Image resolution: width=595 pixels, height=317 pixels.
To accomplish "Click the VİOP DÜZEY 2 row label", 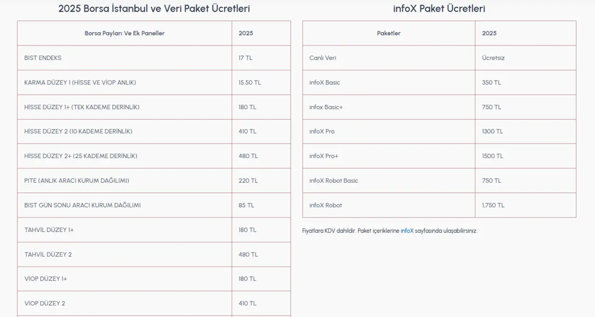I will pos(45,304).
